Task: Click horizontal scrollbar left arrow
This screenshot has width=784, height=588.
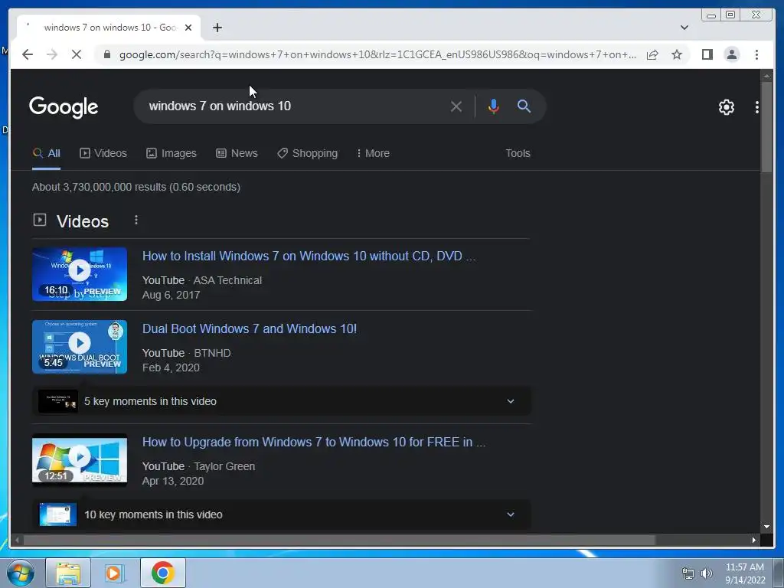Action: tap(18, 540)
